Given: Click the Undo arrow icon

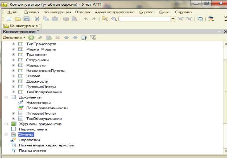Looking at the screenshot, I should (86, 19).
